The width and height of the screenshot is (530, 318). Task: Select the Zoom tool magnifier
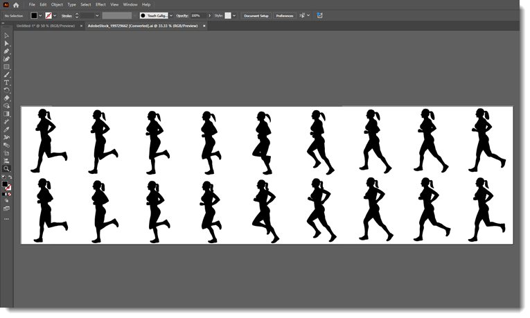point(6,168)
